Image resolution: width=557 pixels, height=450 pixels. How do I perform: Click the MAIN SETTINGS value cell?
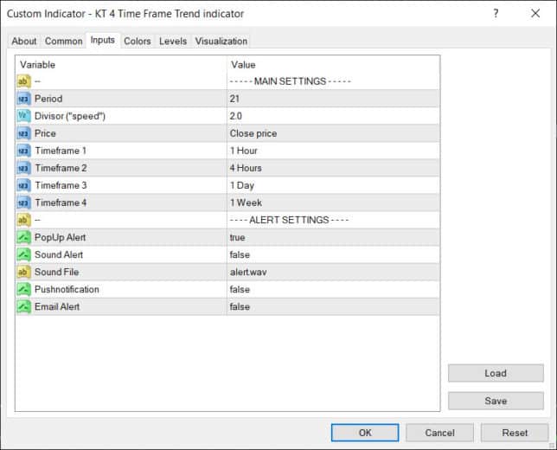point(333,81)
